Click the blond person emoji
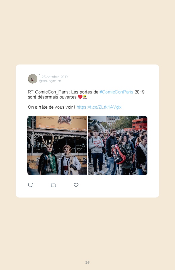The height and width of the screenshot is (270, 175). pos(85,97)
